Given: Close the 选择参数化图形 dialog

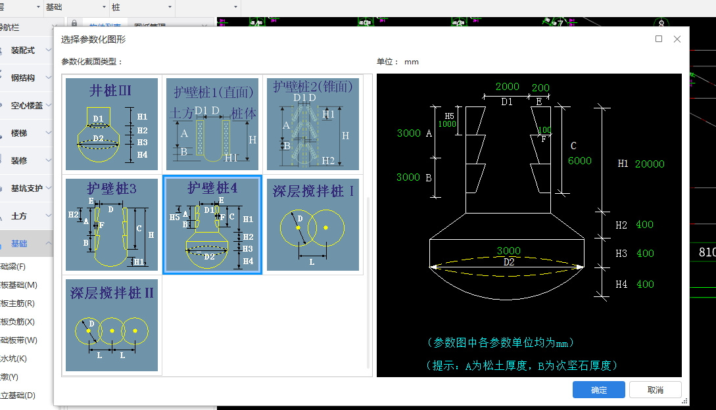Looking at the screenshot, I should pos(677,39).
